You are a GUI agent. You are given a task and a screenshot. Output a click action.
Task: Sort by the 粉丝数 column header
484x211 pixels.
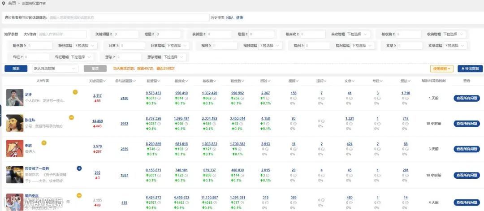coord(237,81)
